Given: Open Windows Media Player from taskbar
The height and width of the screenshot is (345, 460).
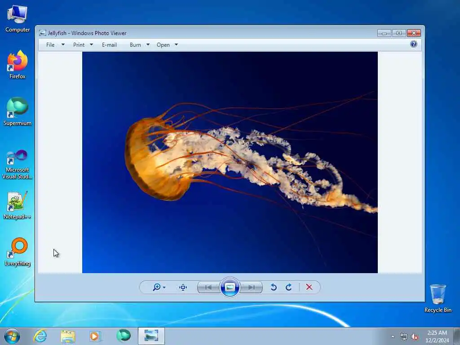Looking at the screenshot, I should point(95,336).
